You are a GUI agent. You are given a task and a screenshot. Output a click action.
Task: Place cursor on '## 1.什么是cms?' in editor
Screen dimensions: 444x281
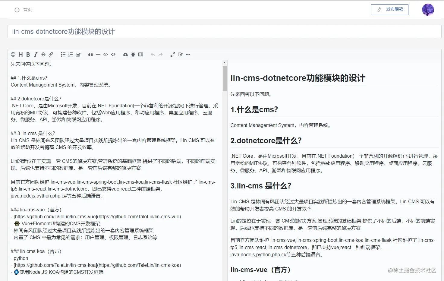coord(29,78)
